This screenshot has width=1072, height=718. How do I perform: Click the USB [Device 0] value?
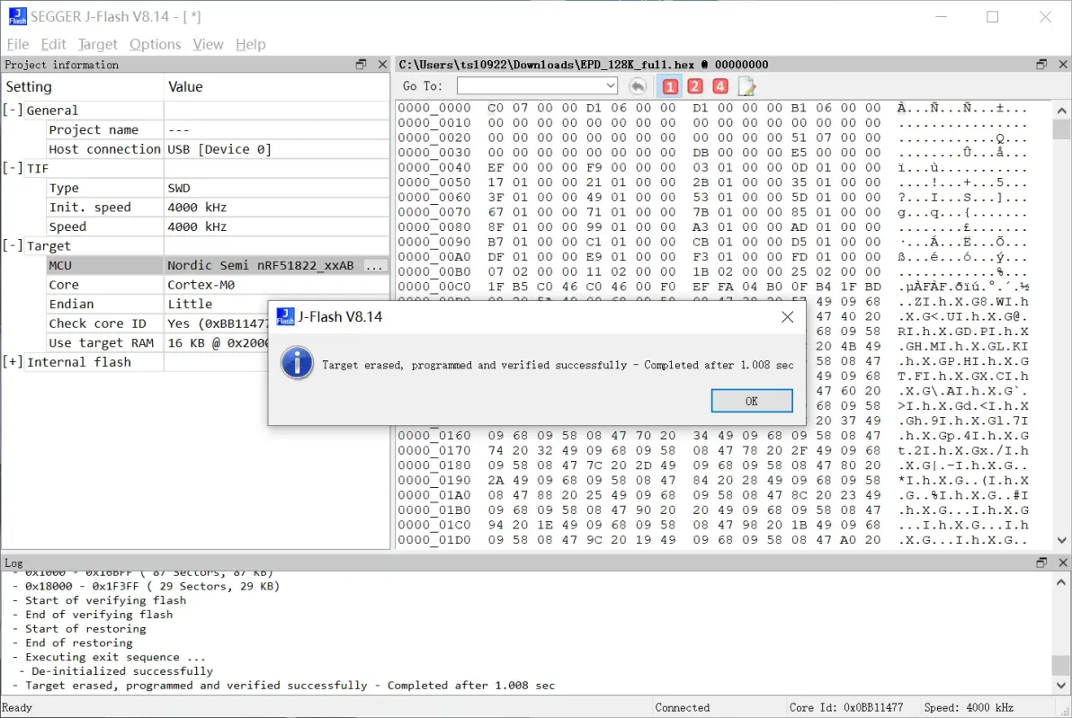click(x=219, y=149)
